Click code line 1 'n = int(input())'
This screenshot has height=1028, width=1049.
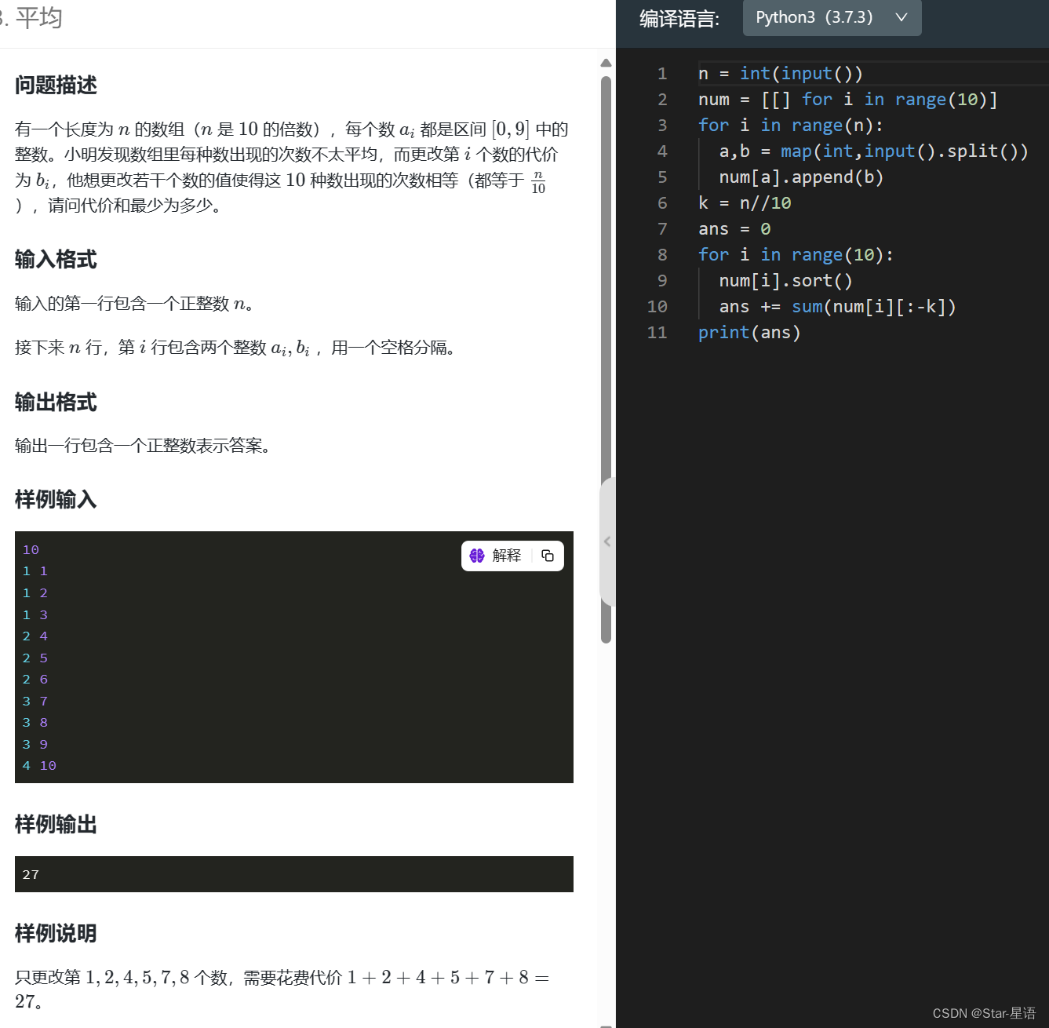click(781, 73)
